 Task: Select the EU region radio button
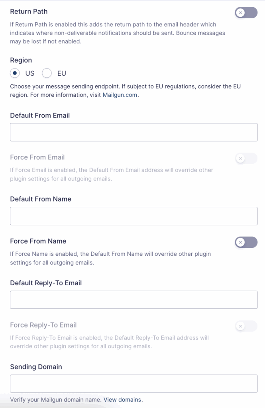[47, 73]
